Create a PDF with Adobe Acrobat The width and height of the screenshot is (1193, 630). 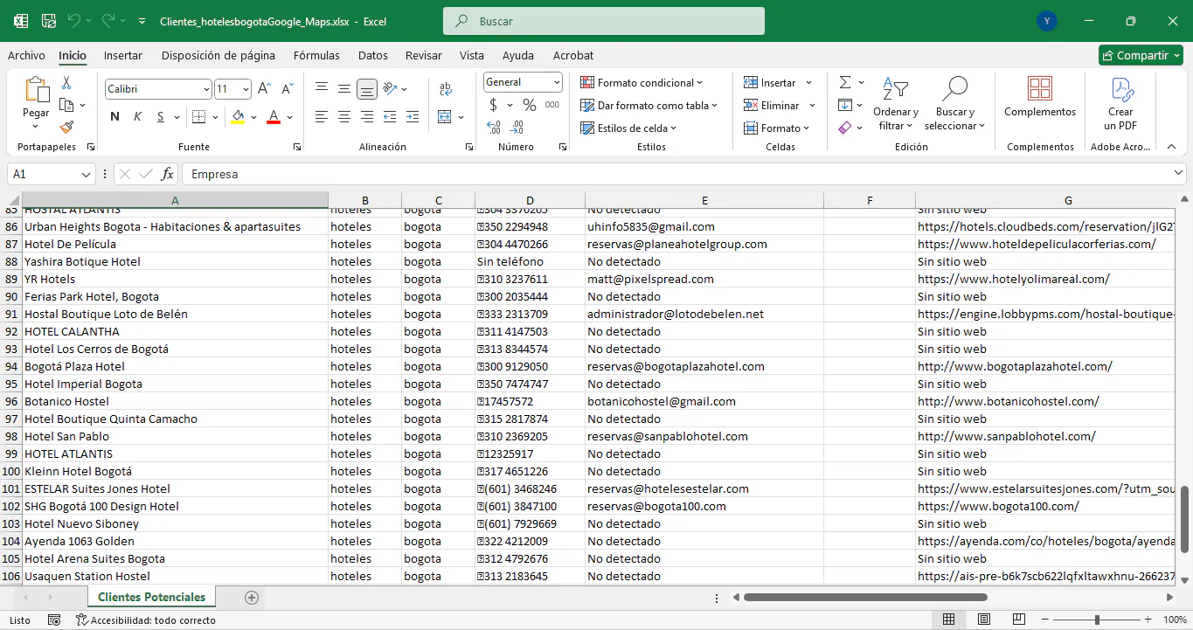1120,104
